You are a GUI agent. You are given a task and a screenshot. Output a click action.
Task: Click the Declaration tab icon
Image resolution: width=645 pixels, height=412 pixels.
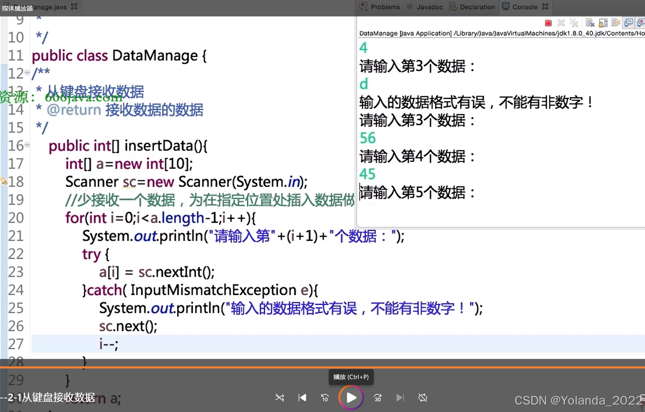click(453, 7)
